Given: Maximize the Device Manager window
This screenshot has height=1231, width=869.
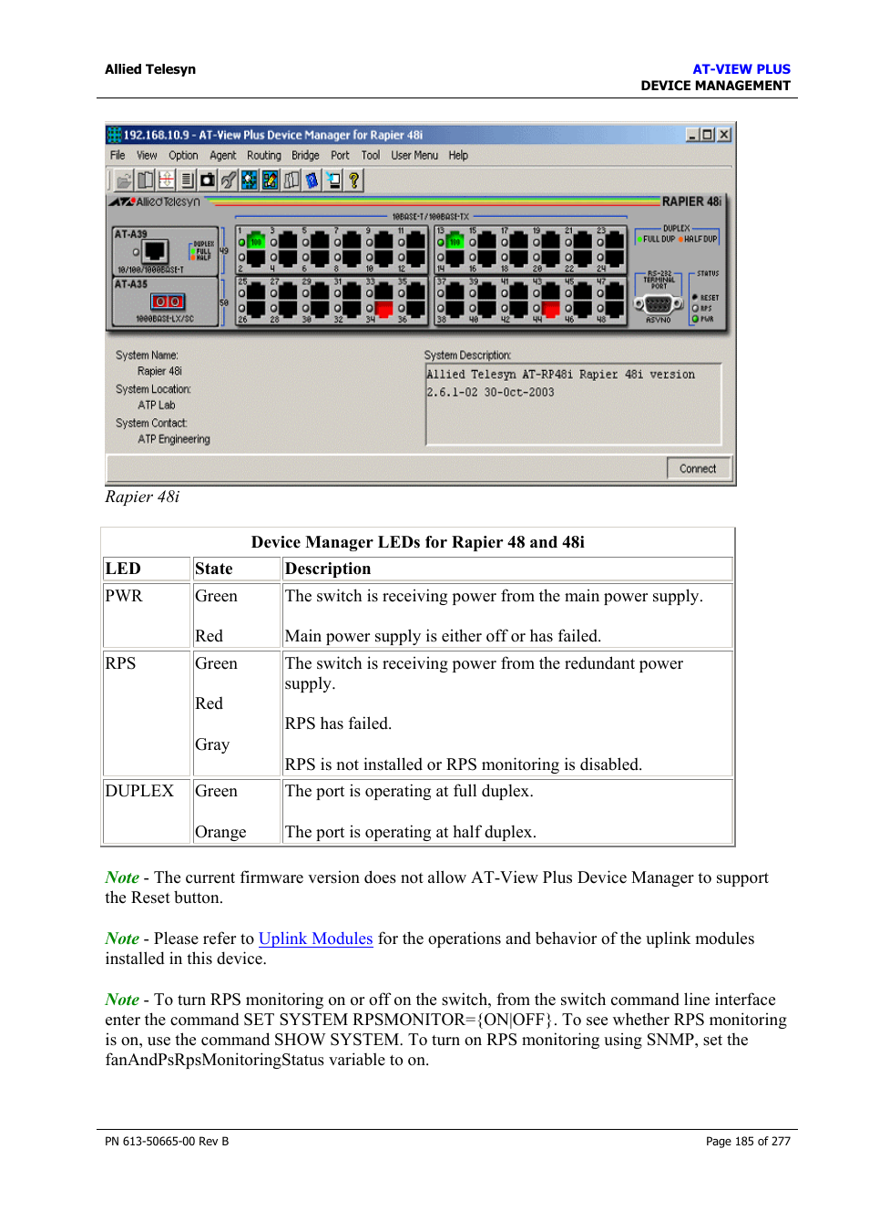Looking at the screenshot, I should (707, 135).
